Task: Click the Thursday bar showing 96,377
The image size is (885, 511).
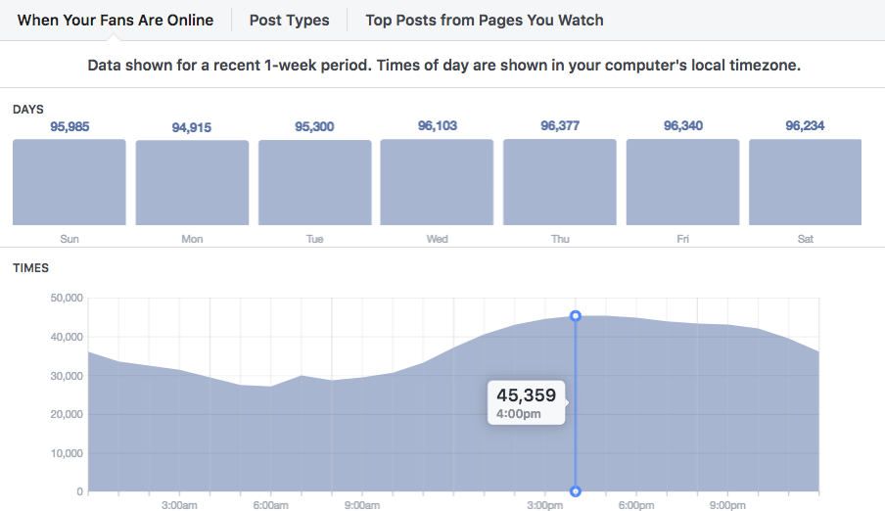Action: [560, 182]
